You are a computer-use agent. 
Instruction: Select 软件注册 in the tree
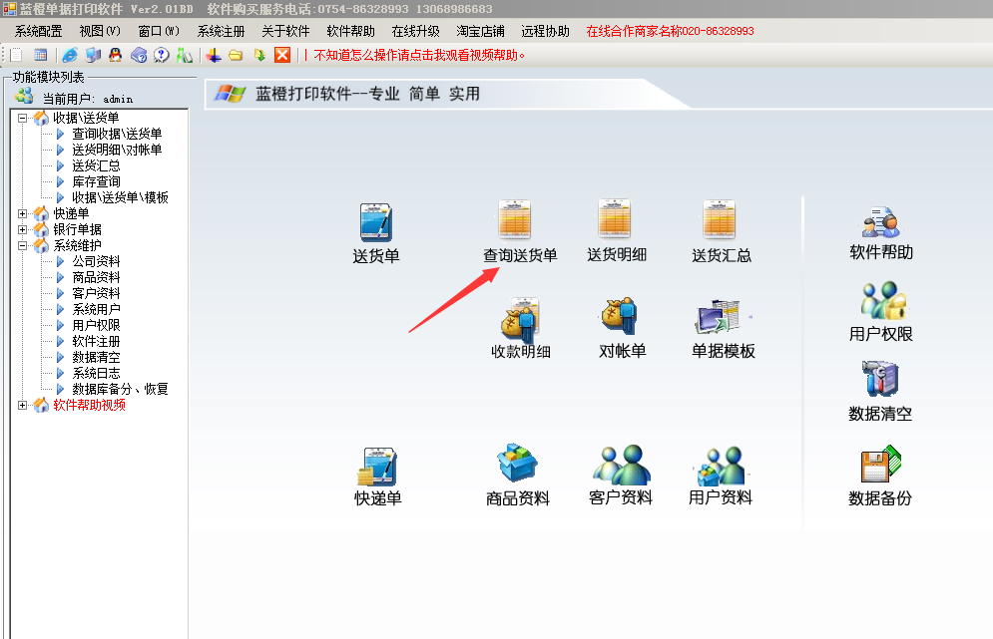[96, 341]
